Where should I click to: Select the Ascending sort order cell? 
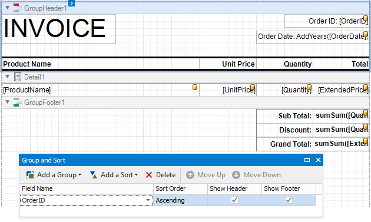pos(180,200)
